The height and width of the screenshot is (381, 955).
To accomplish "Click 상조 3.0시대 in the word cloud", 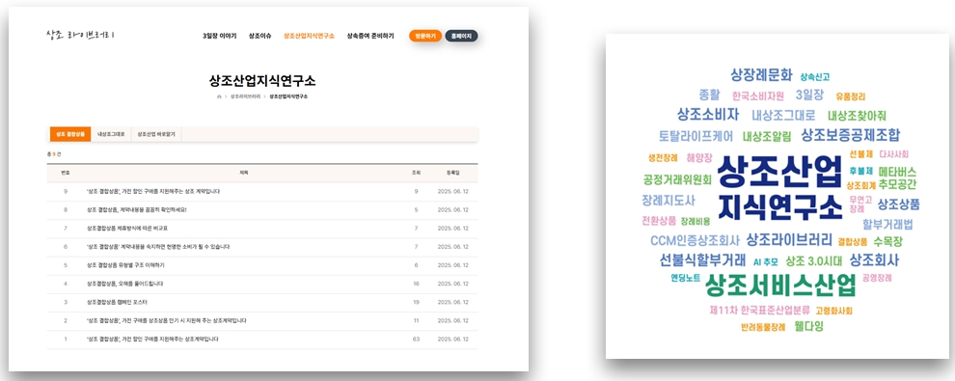I will tap(814, 261).
